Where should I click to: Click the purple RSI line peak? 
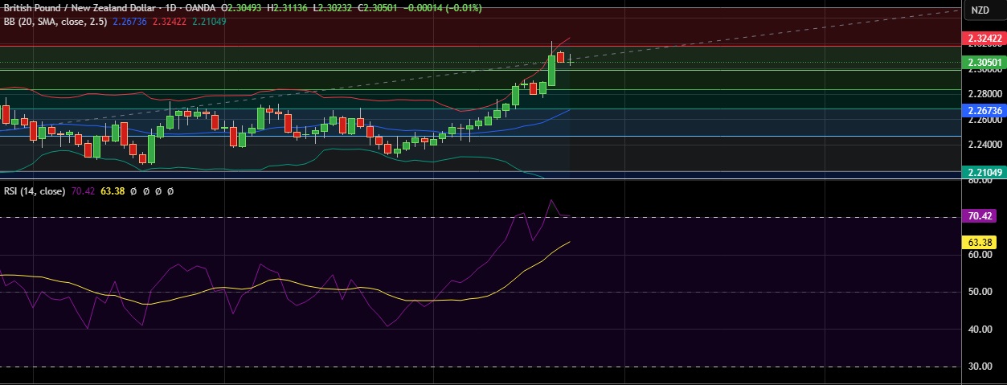click(x=551, y=200)
